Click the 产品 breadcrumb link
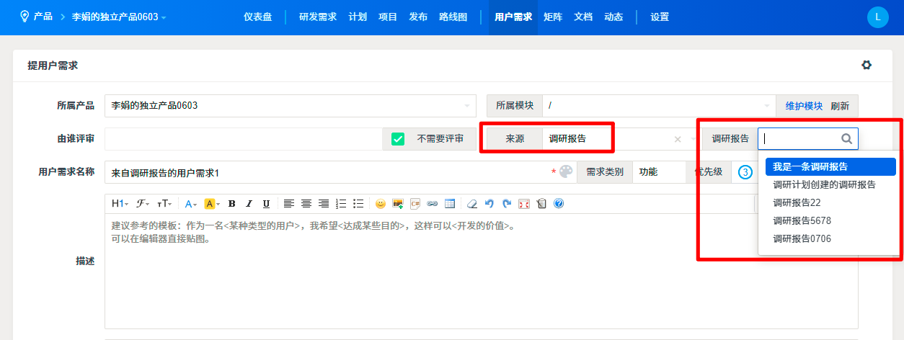 coord(43,16)
